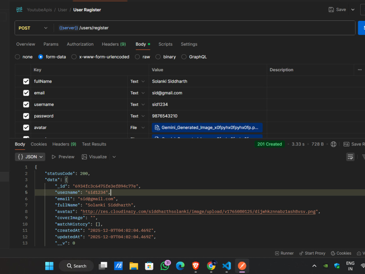This screenshot has width=365, height=274.
Task: Open the Cloudinary avatar URL link
Action: (199, 212)
